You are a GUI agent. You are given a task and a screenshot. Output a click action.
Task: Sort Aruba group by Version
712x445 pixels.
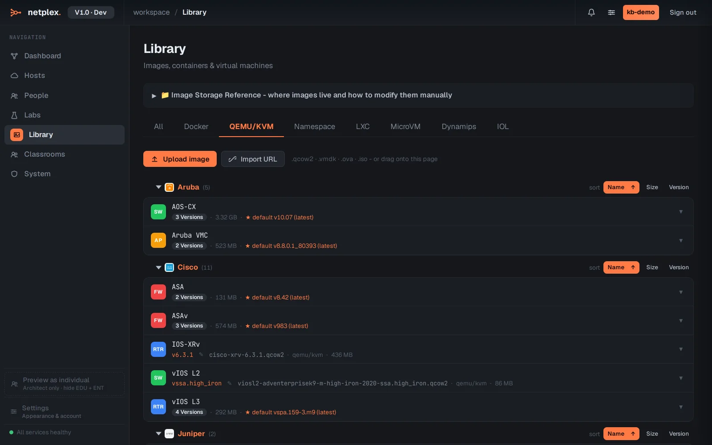[x=679, y=187]
